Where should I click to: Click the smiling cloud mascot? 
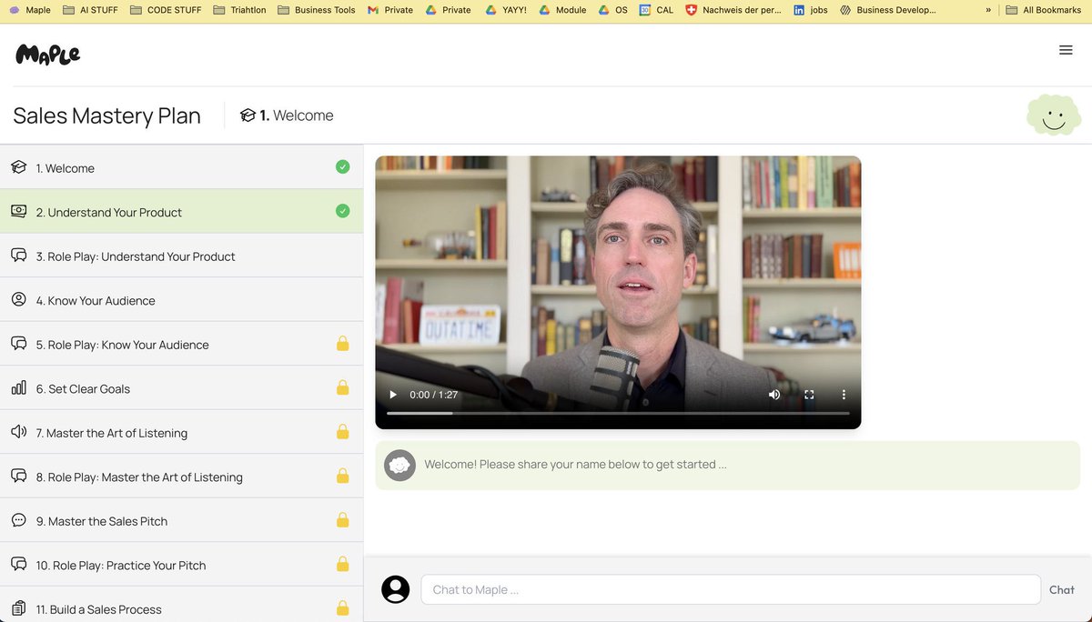tap(1054, 115)
